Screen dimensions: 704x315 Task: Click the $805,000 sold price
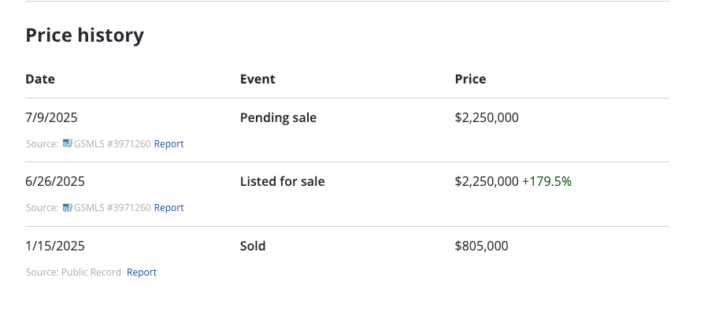pyautogui.click(x=482, y=246)
